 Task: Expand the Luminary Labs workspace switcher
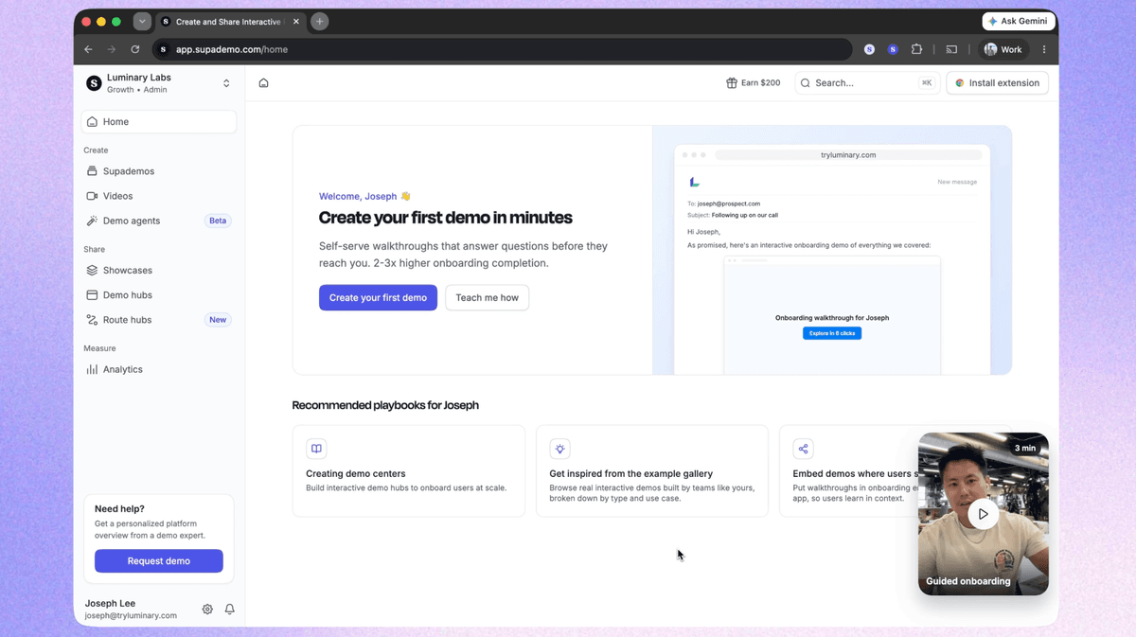coord(226,83)
